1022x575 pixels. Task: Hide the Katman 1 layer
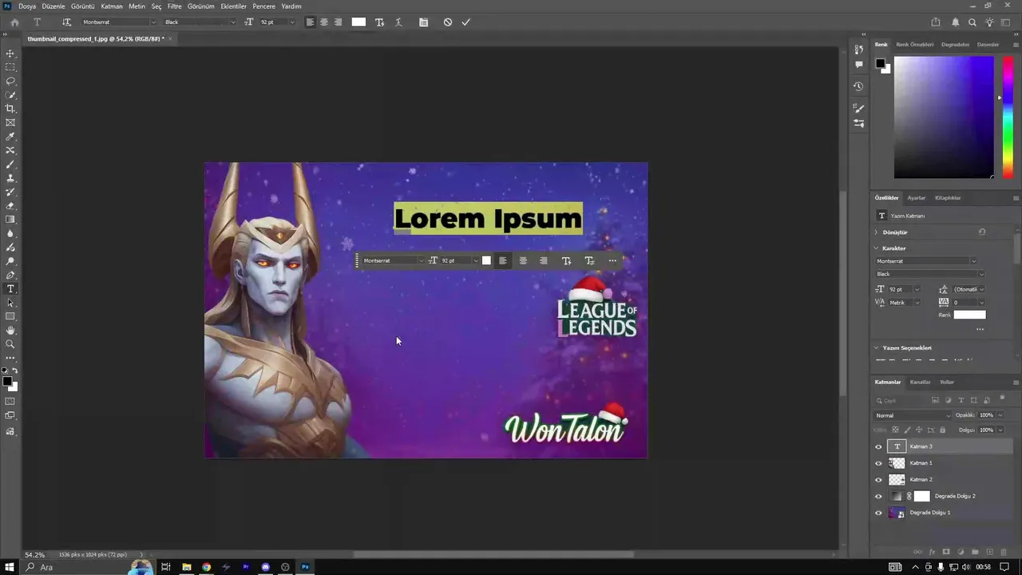point(878,463)
